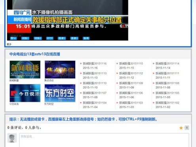Open the 今日说法 program thumbnail
Viewport: 196px width, 147px height.
pos(25,93)
